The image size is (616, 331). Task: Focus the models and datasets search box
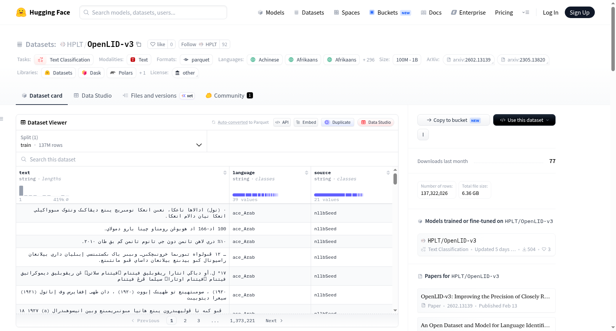coord(153,12)
